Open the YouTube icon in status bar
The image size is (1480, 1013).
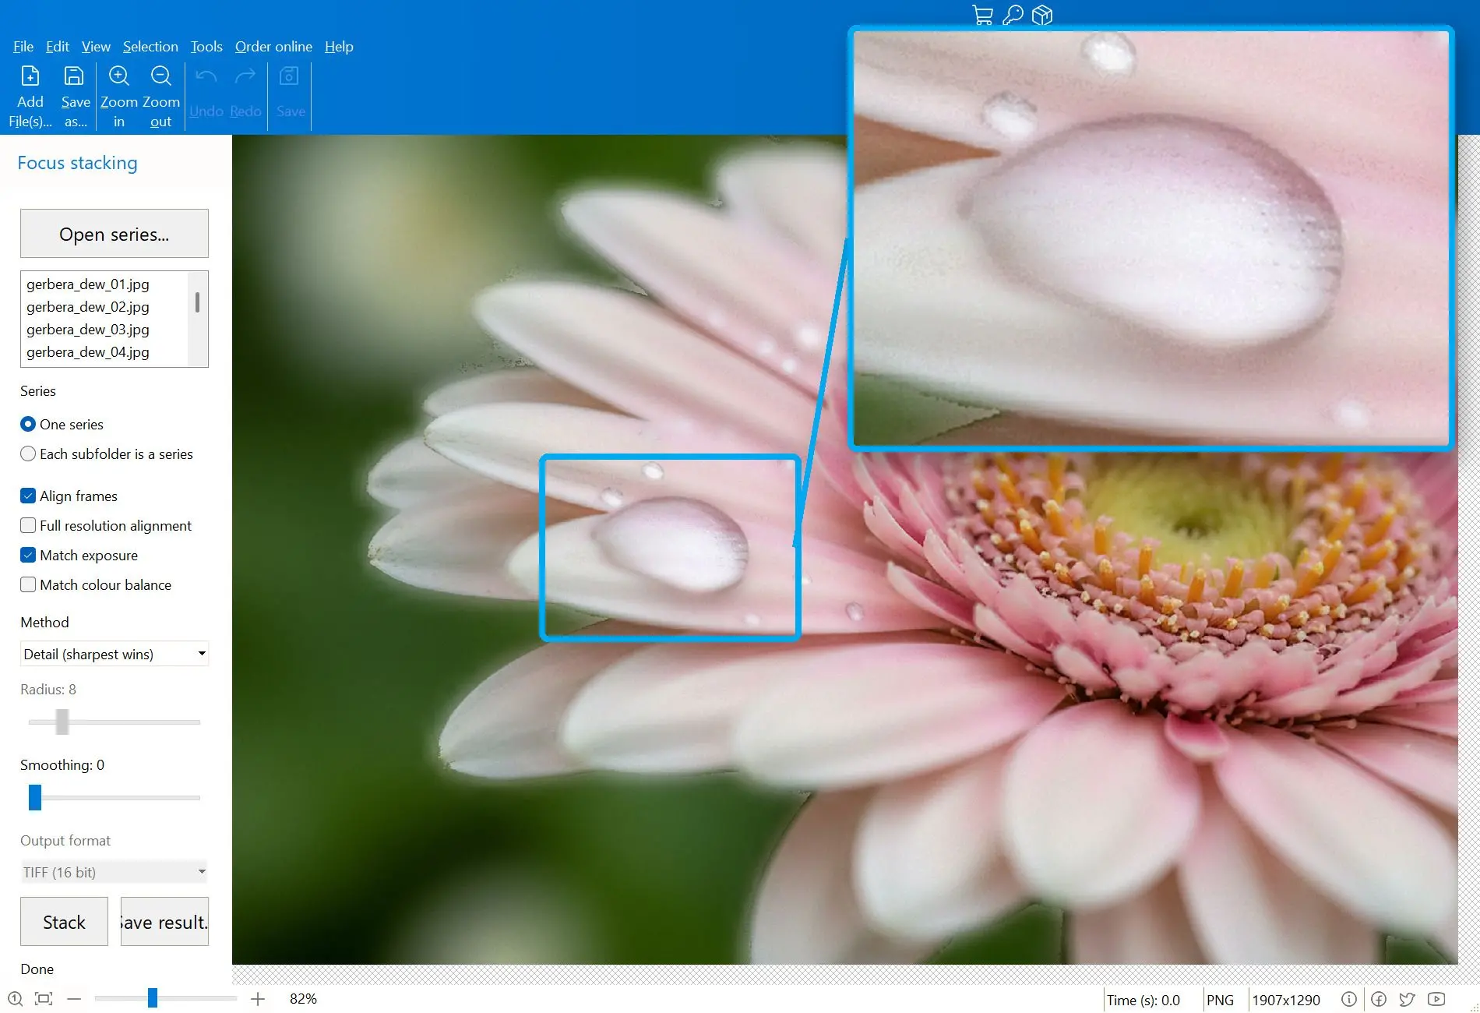1437,999
